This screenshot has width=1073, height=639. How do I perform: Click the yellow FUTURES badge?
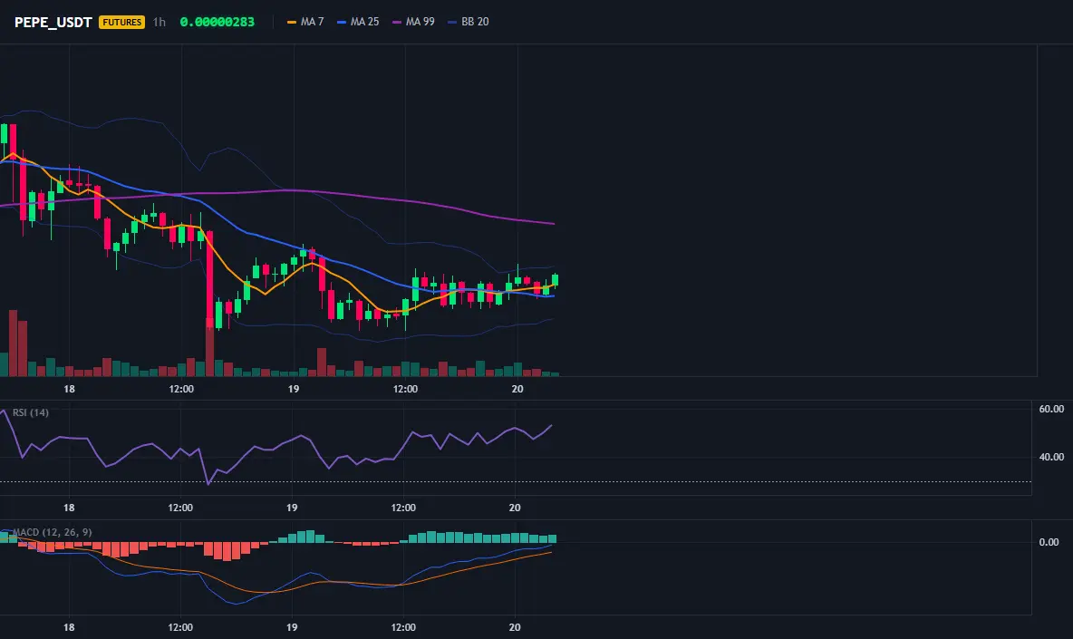pos(121,22)
